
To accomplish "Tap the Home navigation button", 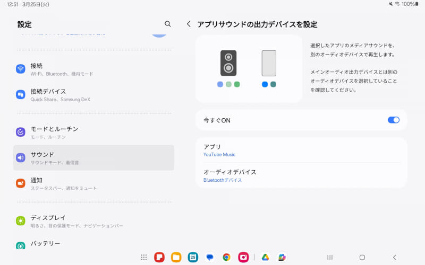I will click(362, 257).
